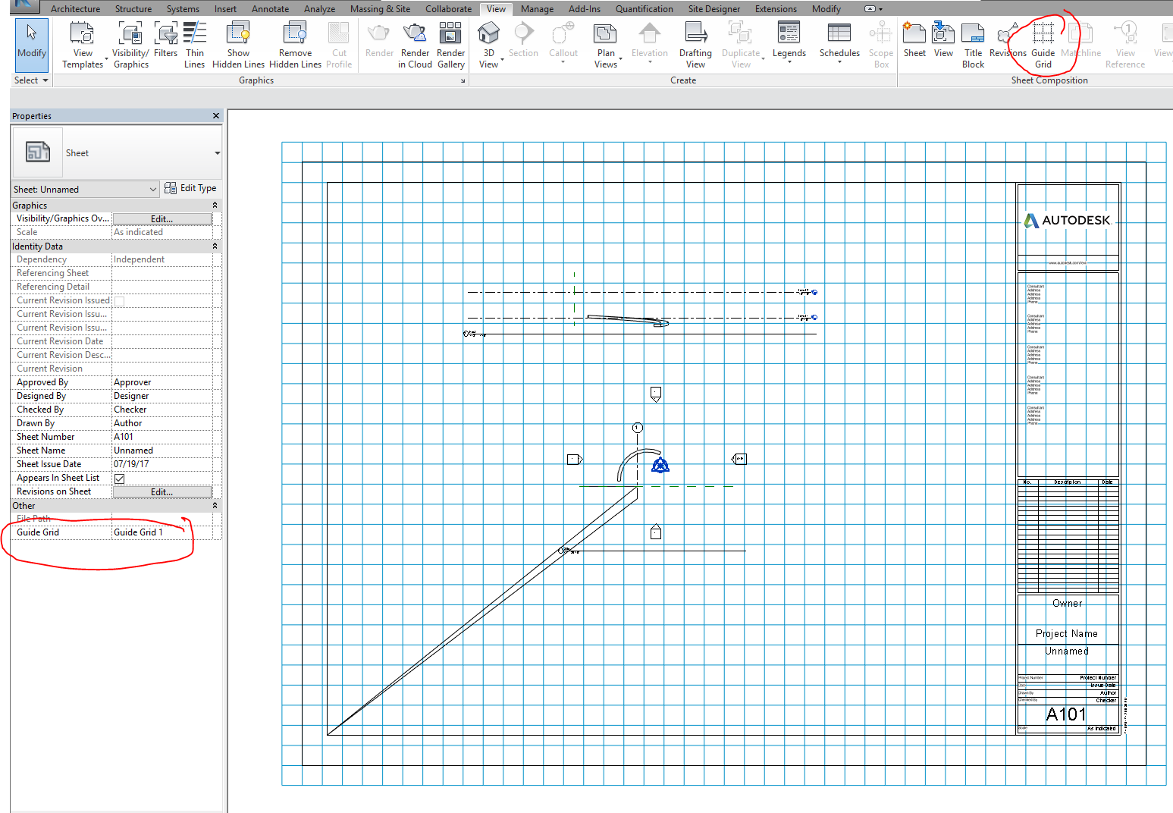Image resolution: width=1173 pixels, height=813 pixels.
Task: Open Revisions on Sheet via Edit button
Action: pos(162,491)
